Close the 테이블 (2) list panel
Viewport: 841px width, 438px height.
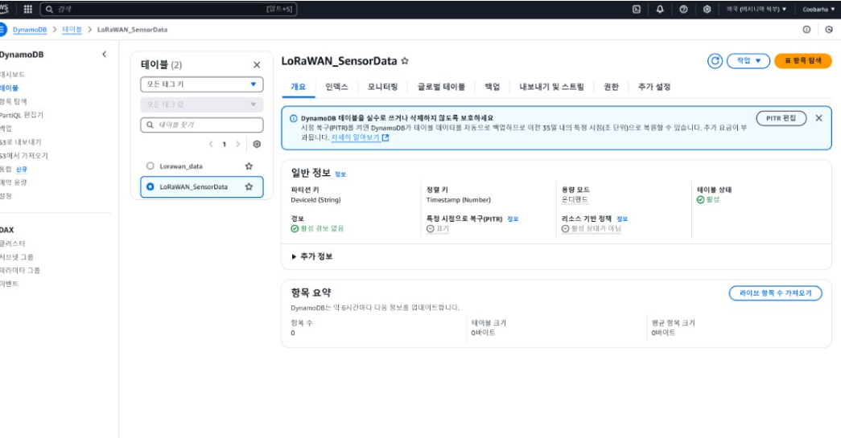coord(257,65)
